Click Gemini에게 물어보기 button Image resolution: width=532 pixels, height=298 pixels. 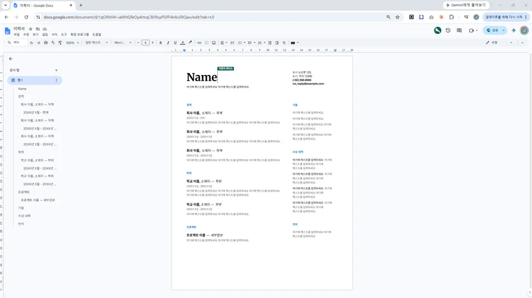[x=466, y=5]
